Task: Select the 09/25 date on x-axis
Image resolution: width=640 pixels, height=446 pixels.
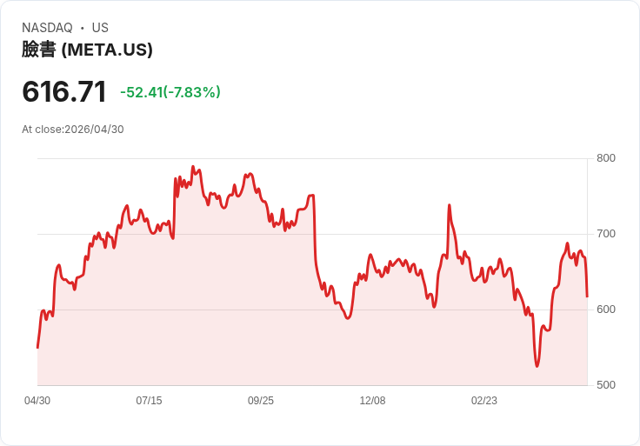Action: tap(261, 401)
